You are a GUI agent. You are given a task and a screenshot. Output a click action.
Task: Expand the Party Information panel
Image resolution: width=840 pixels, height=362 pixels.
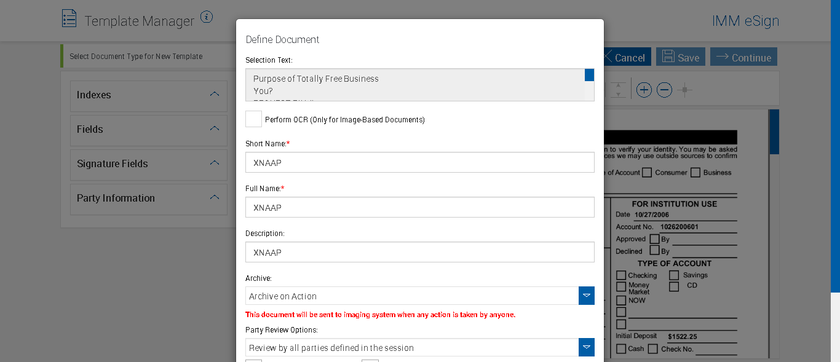tap(214, 198)
